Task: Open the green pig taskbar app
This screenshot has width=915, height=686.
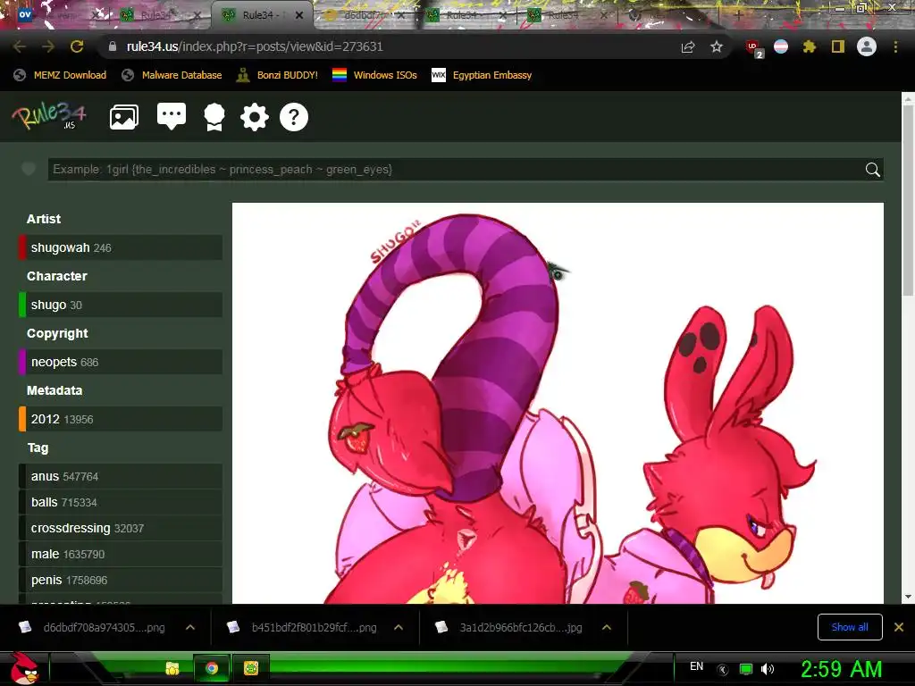Action: click(251, 668)
